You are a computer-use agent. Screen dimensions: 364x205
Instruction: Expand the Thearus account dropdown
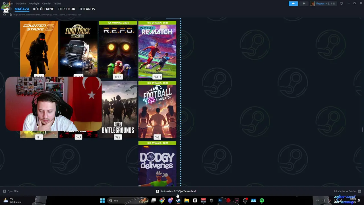point(326,4)
